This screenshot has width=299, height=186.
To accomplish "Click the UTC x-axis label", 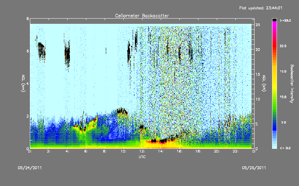I will point(142,157).
